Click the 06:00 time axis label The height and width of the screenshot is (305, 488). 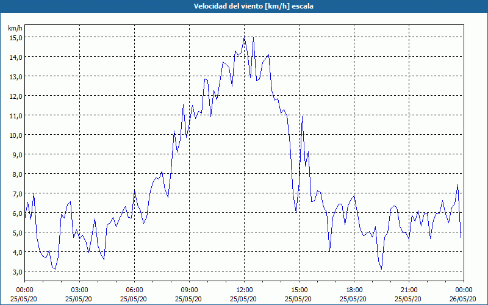point(134,290)
